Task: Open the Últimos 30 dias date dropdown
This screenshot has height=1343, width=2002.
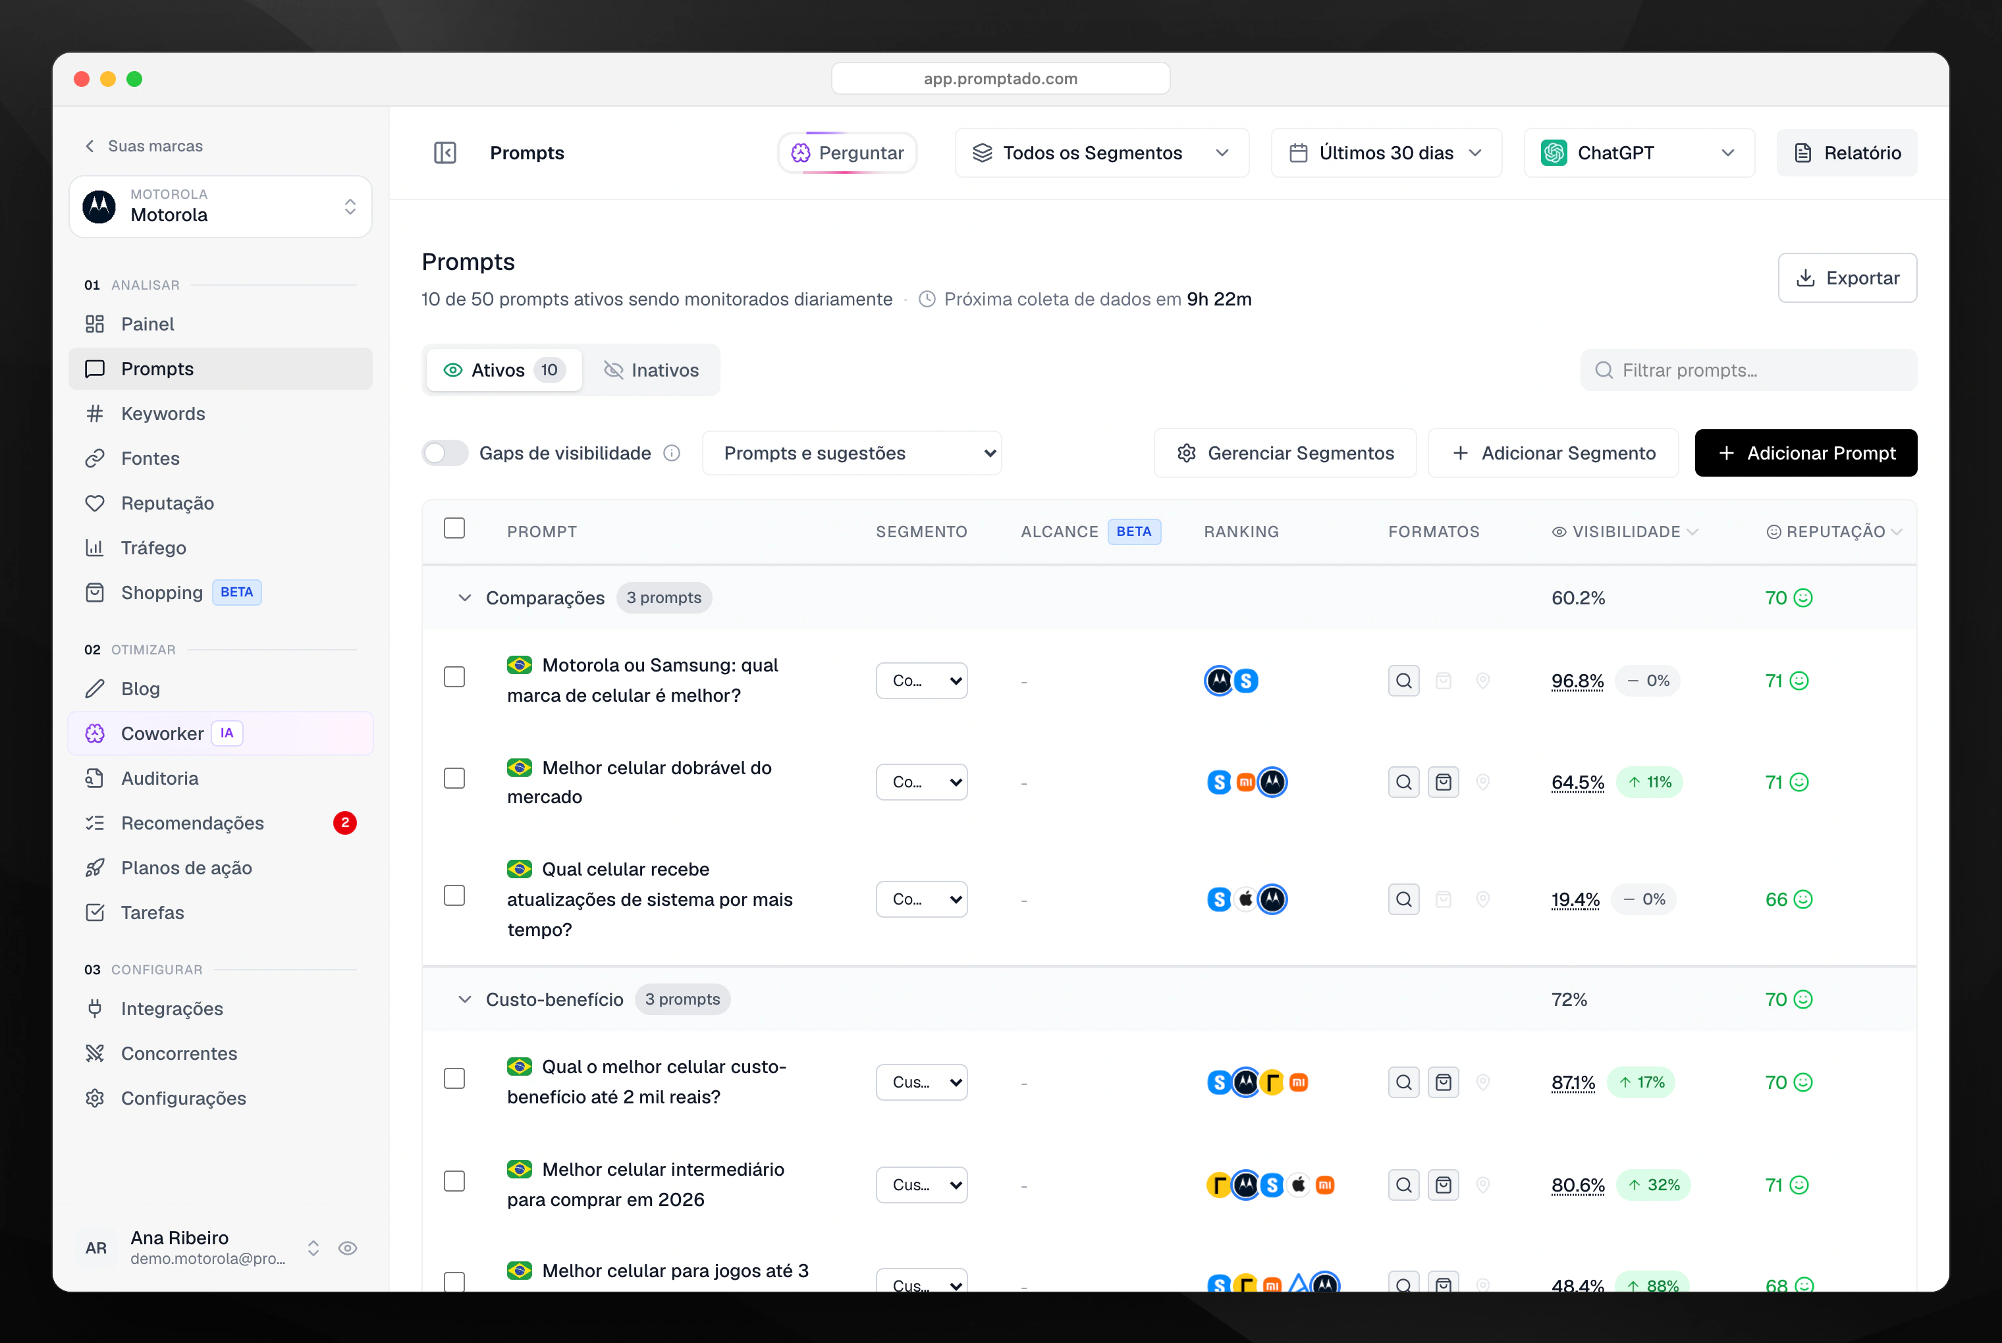Action: point(1386,153)
